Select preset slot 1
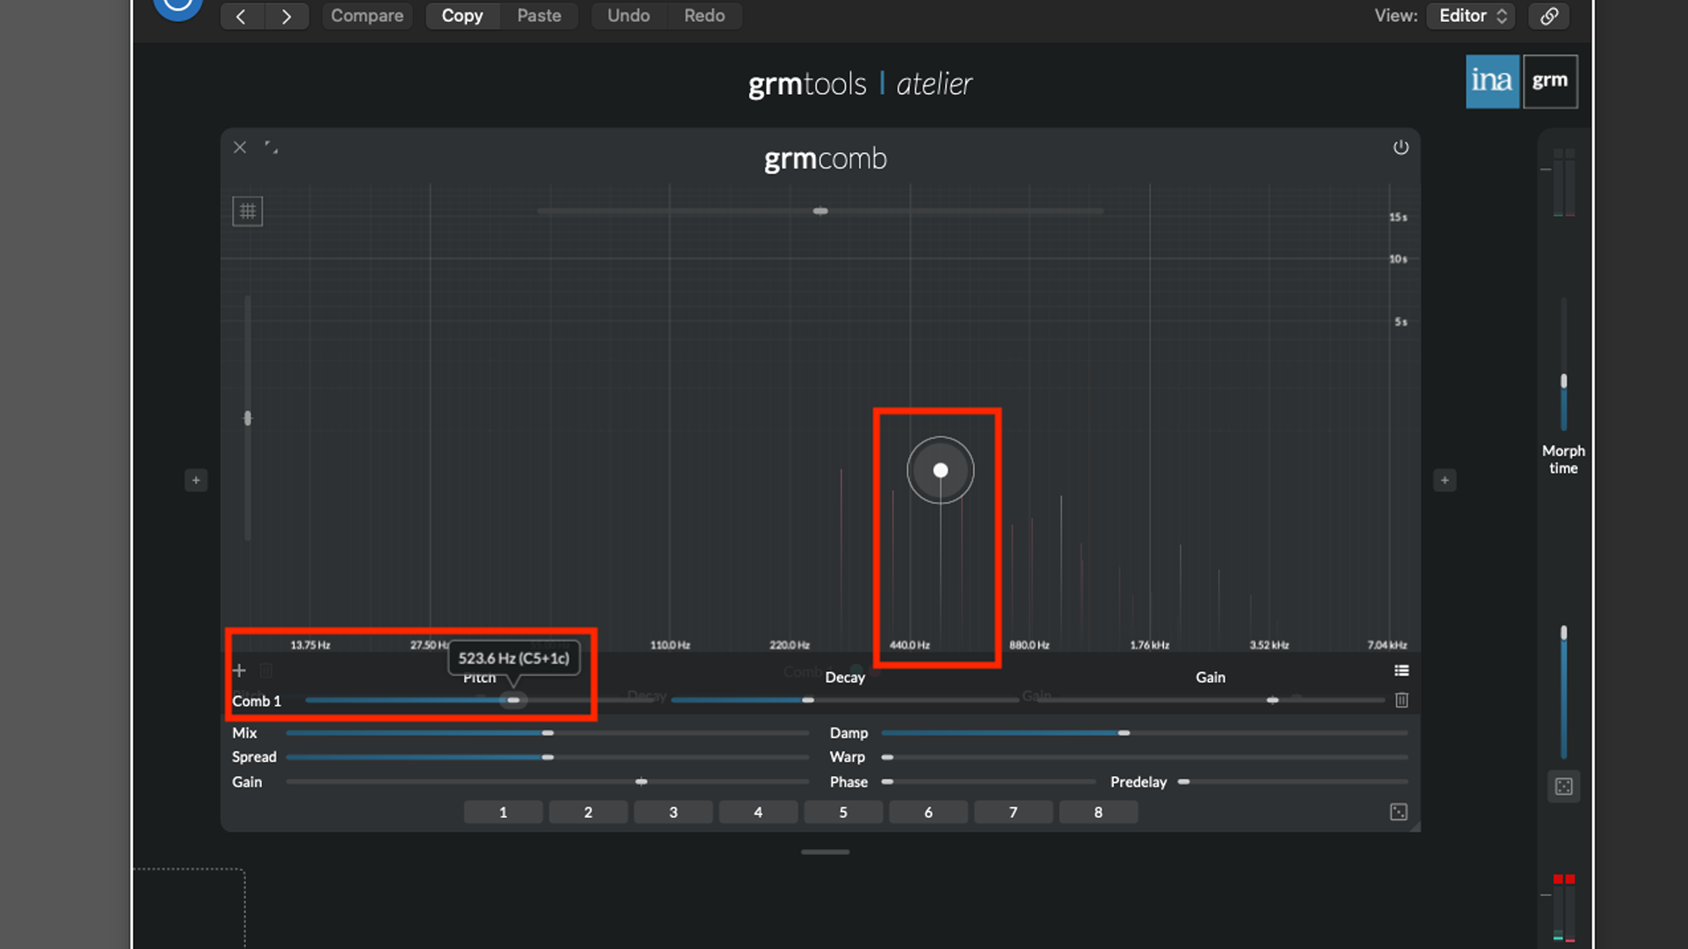 tap(503, 812)
